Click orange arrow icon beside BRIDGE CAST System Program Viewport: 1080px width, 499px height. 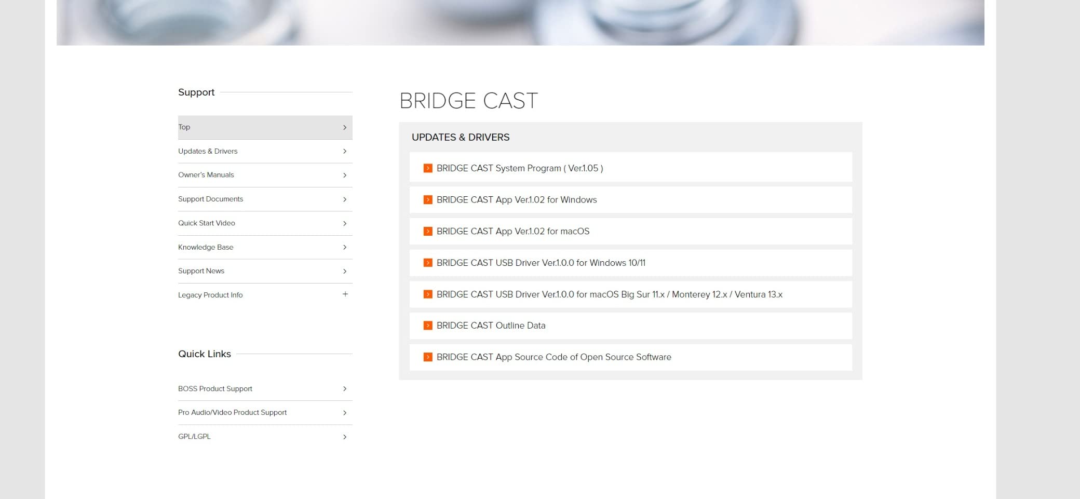(x=428, y=168)
